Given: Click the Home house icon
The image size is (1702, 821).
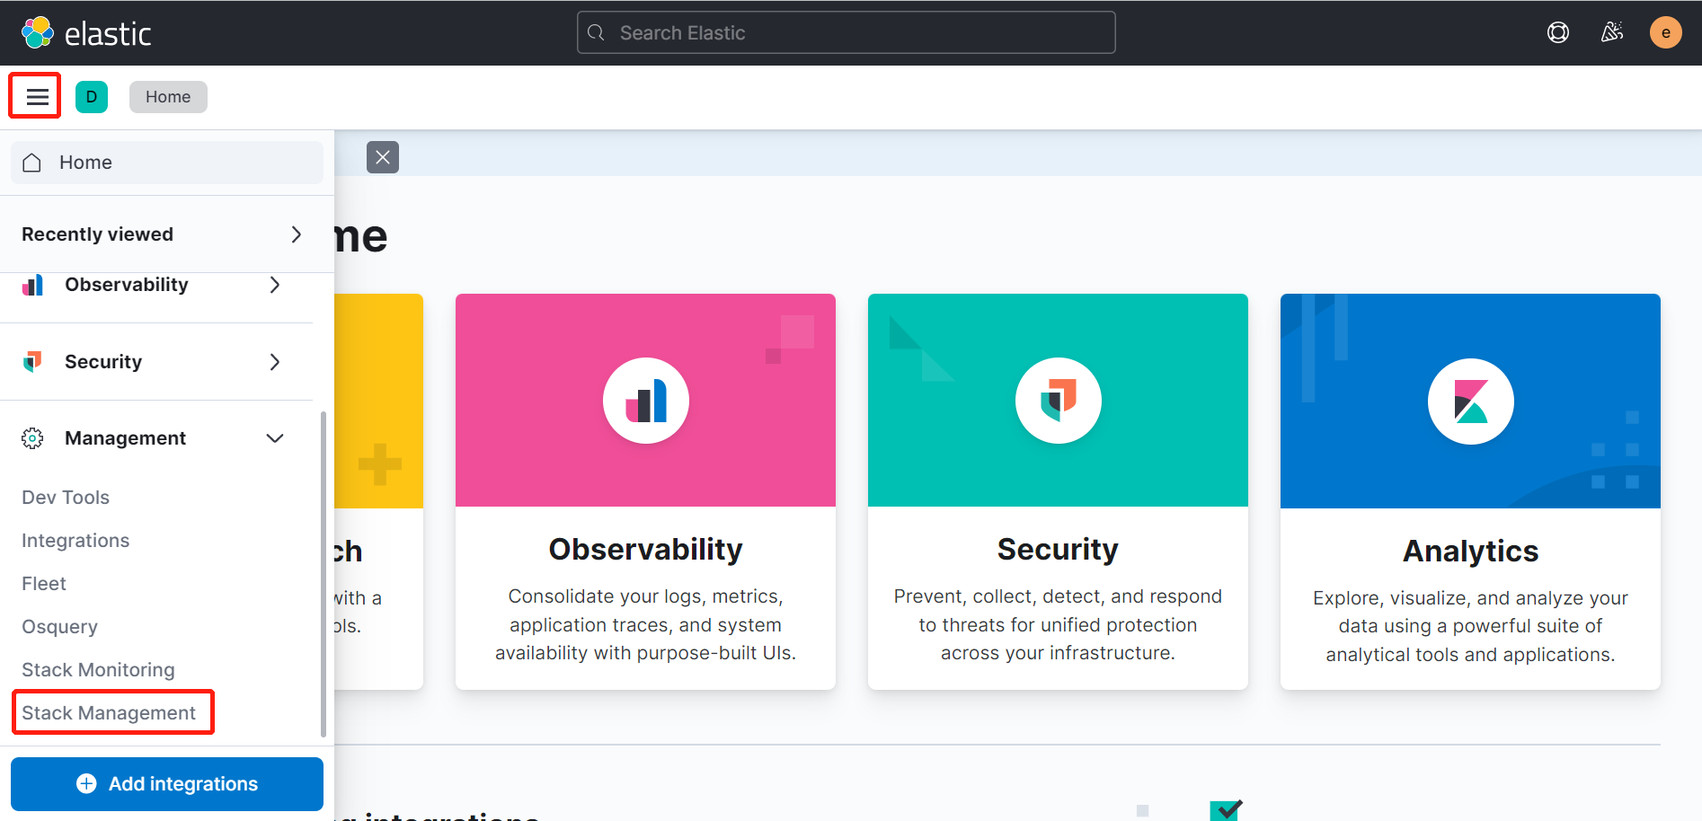Looking at the screenshot, I should pos(32,163).
